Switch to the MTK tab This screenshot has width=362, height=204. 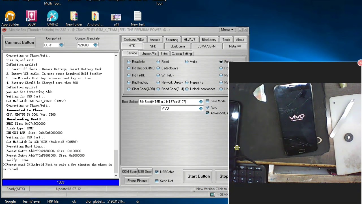(x=132, y=46)
